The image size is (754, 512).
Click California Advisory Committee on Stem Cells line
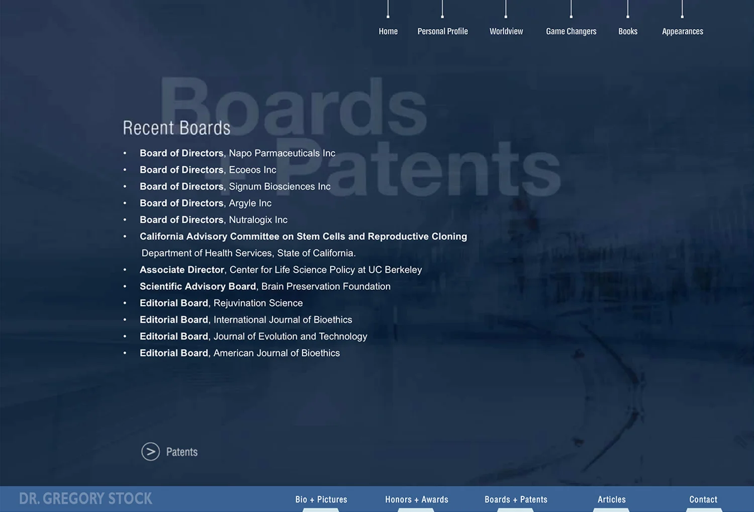click(x=303, y=236)
